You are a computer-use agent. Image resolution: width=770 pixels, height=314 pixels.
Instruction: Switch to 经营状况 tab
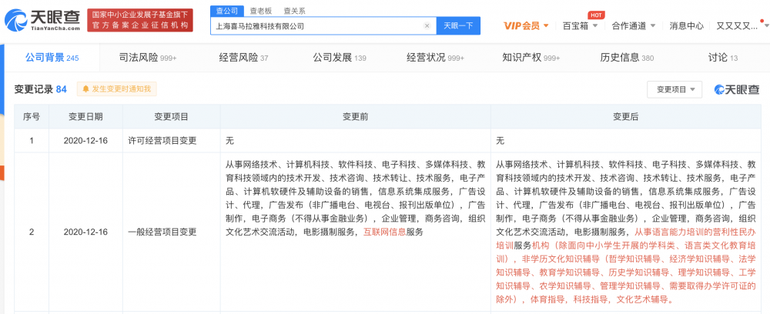click(436, 58)
